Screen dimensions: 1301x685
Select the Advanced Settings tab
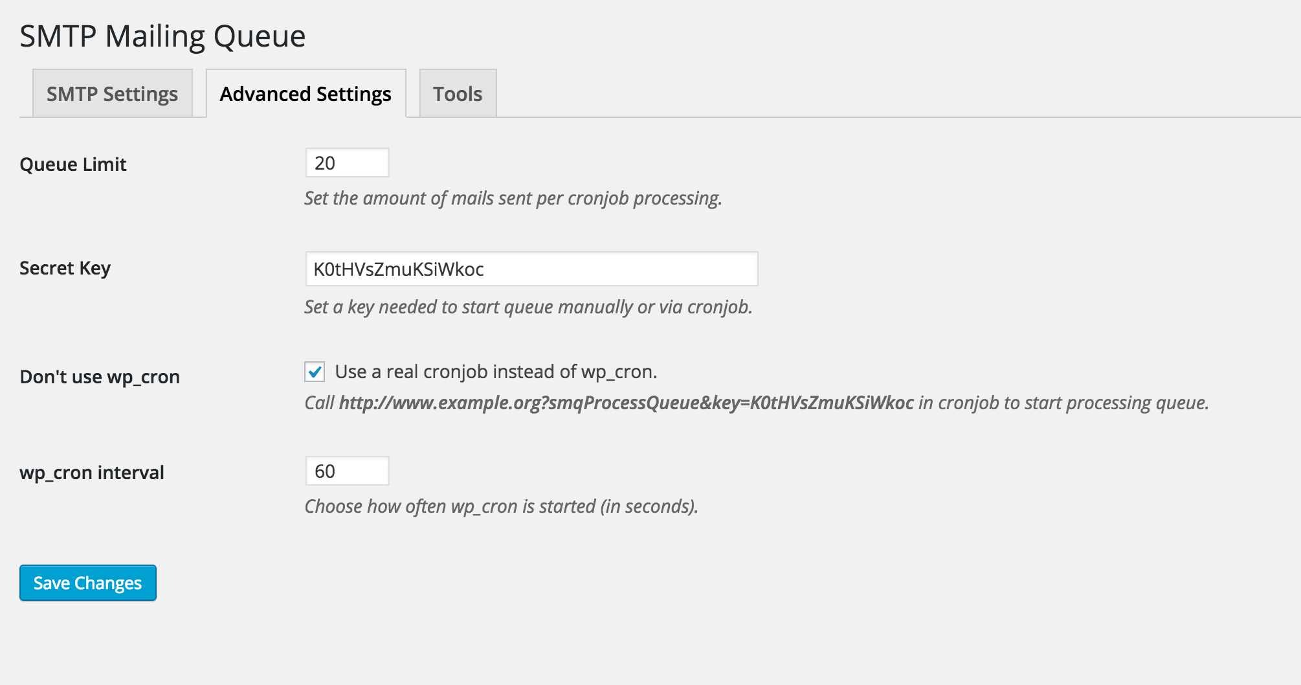coord(306,94)
